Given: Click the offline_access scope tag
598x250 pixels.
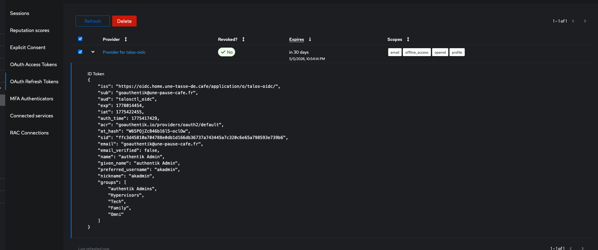Looking at the screenshot, I should [x=417, y=52].
